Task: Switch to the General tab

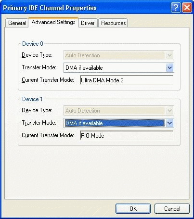Action: click(17, 23)
